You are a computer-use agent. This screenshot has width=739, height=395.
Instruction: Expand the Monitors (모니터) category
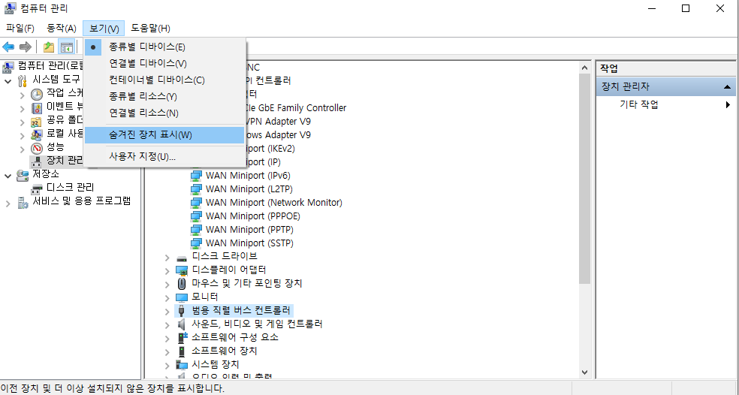pyautogui.click(x=167, y=298)
